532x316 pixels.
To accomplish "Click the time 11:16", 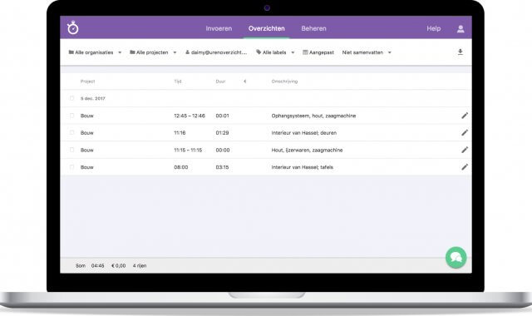I will [180, 133].
